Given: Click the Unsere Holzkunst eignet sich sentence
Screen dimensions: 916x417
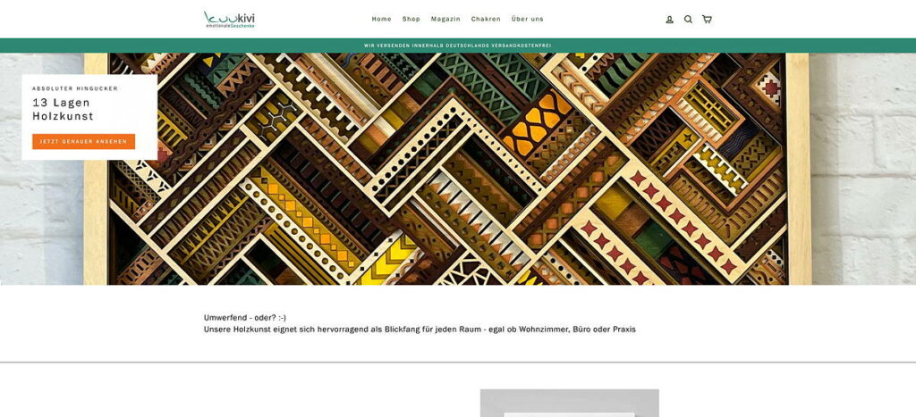Looking at the screenshot, I should pos(420,329).
